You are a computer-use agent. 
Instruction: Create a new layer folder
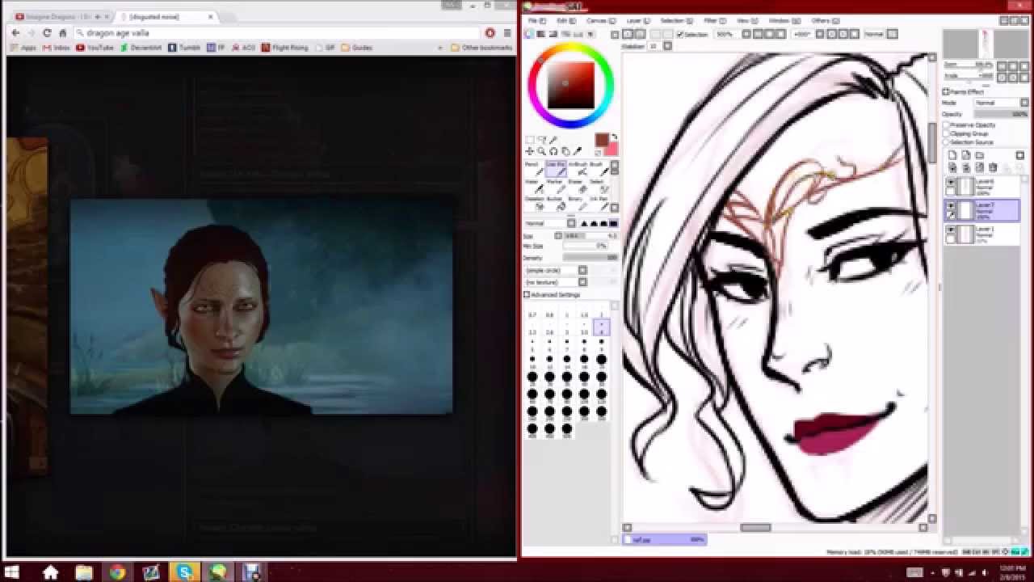[x=980, y=155]
